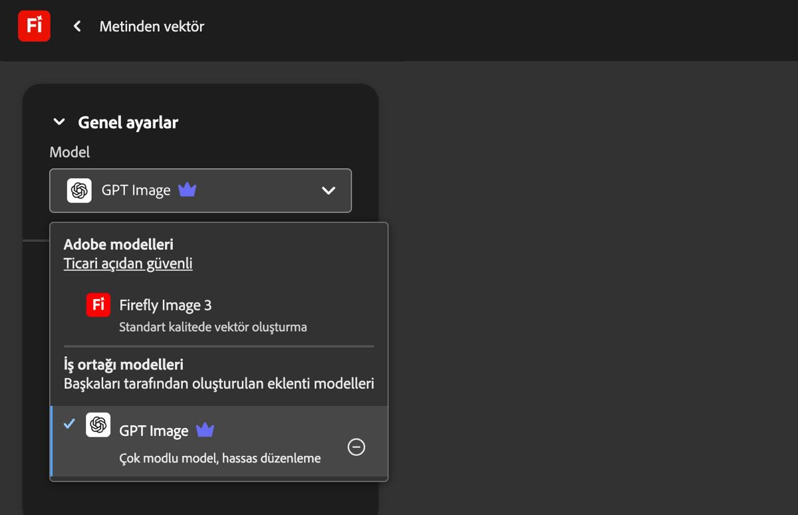Open the Ticari açıdan güvenli link
This screenshot has width=798, height=515.
click(x=128, y=264)
